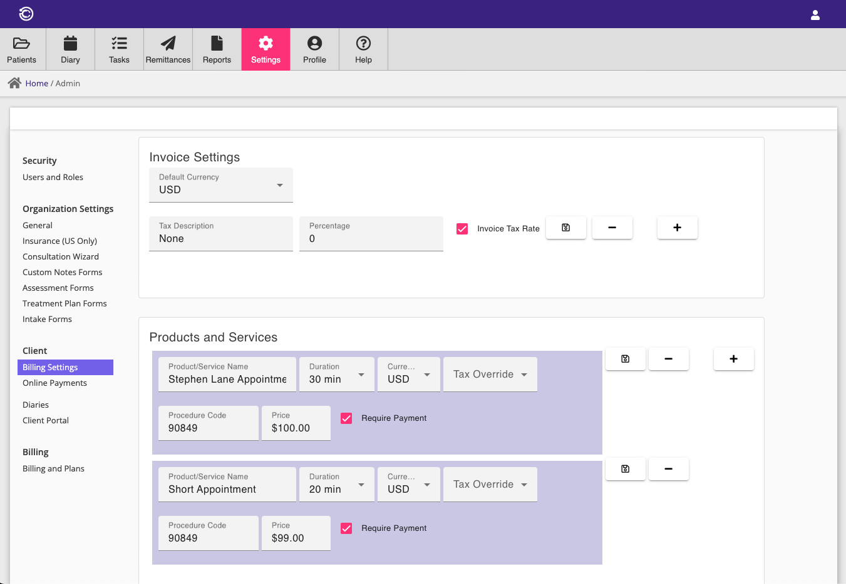Open the Online Payments settings link
Screen dimensions: 846x584
(x=54, y=383)
